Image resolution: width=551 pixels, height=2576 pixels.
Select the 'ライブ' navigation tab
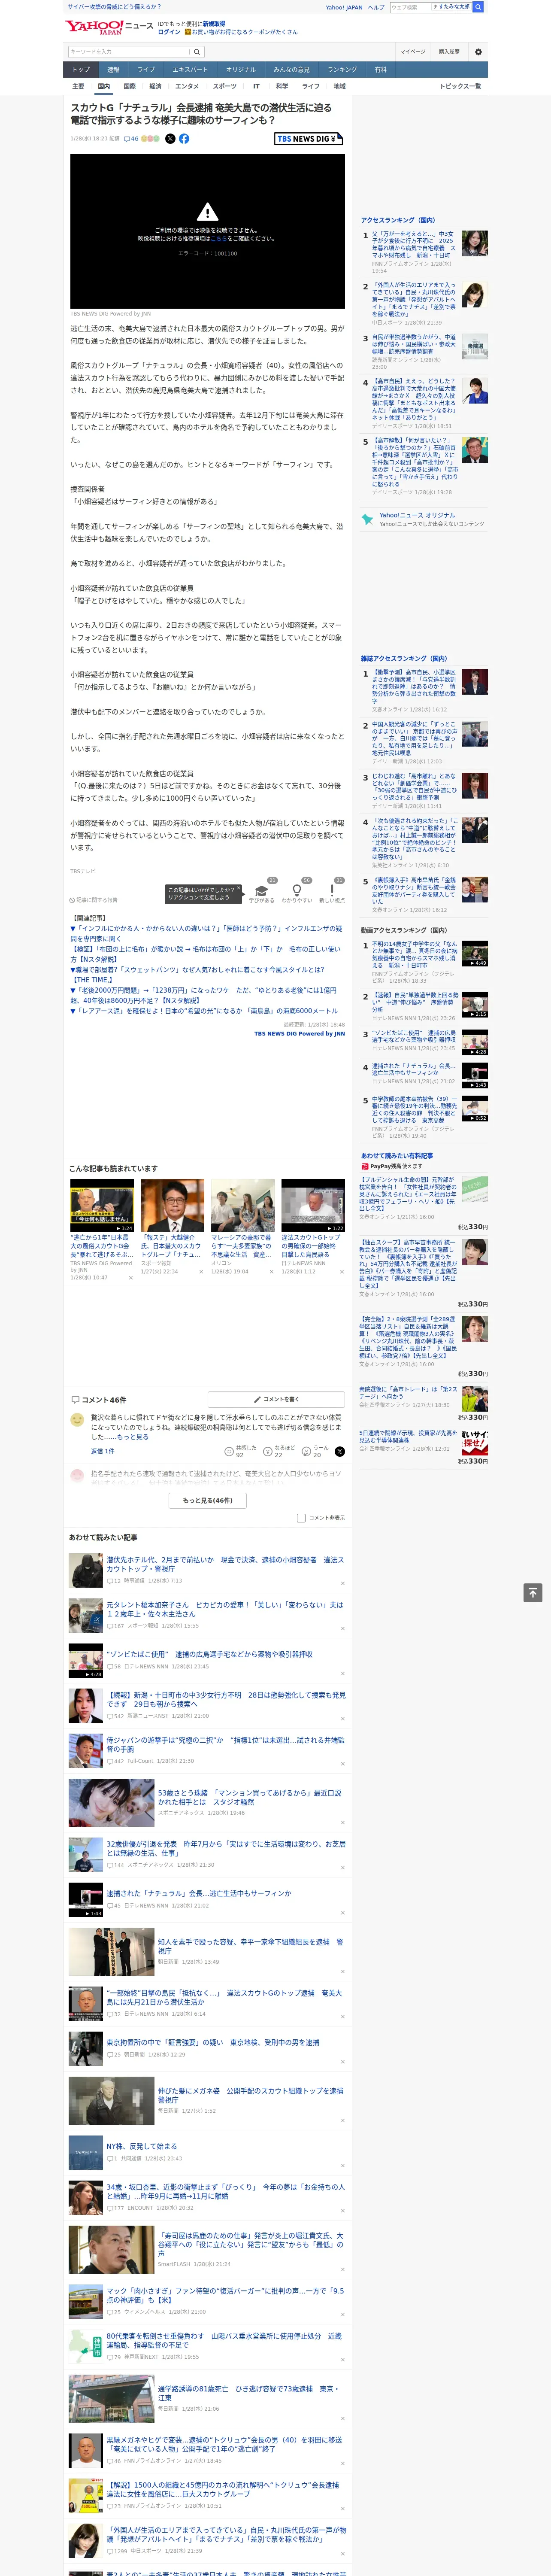(146, 70)
